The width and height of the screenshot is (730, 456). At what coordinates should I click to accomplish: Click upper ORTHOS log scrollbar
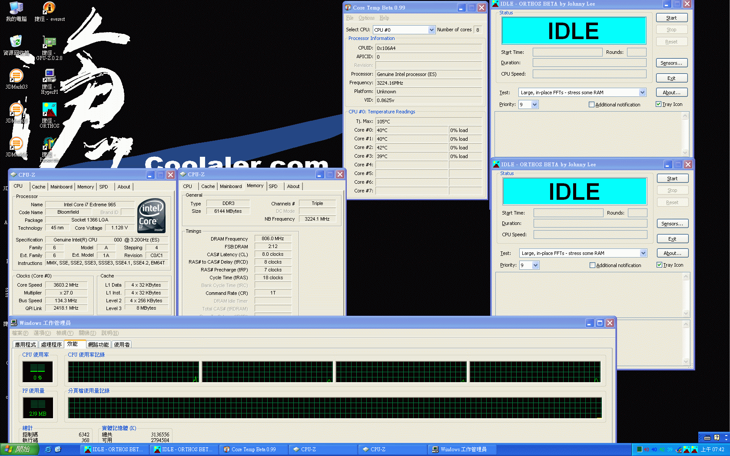(685, 134)
